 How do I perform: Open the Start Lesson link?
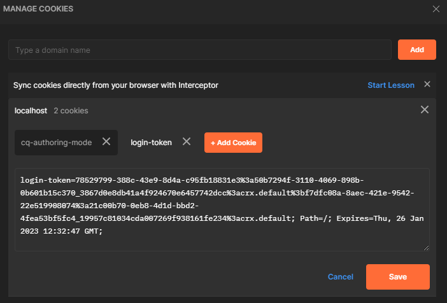click(390, 85)
